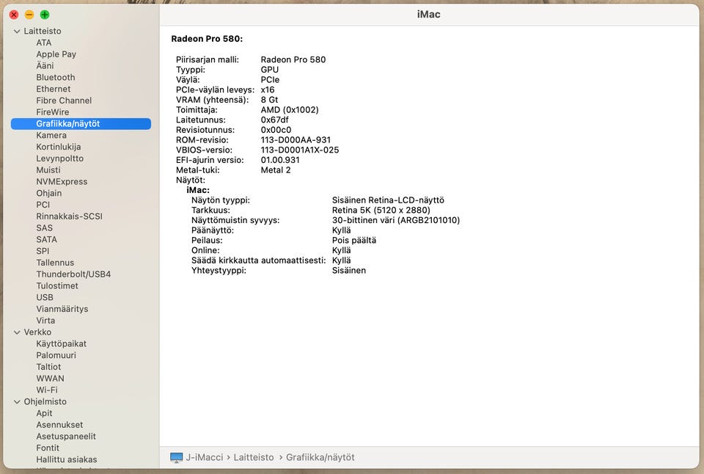The width and height of the screenshot is (704, 474).
Task: Select Taltiot under Verkko
Action: (48, 367)
